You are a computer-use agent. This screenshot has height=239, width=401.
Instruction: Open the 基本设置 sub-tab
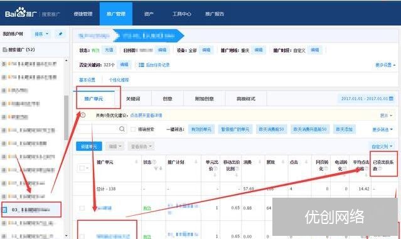(x=87, y=80)
